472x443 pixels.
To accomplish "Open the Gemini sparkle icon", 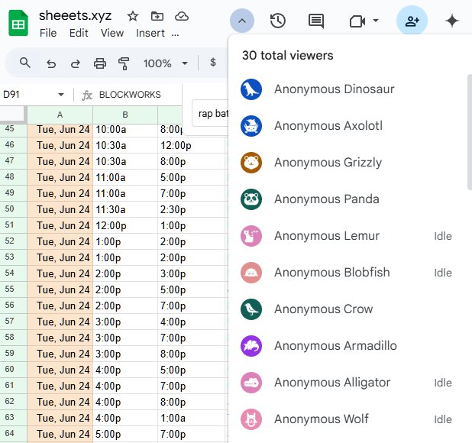I will 452,21.
